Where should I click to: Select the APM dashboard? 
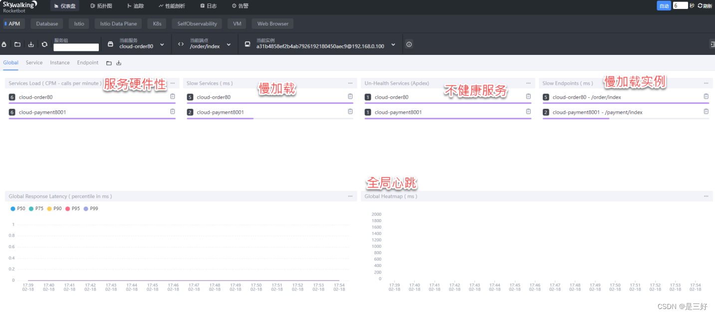tap(13, 23)
